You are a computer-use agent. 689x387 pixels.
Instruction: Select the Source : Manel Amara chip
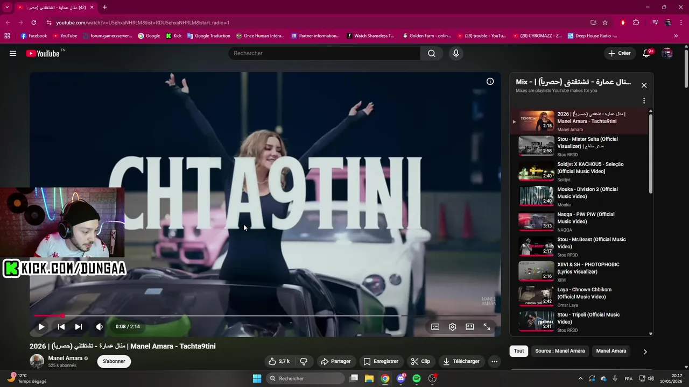(560, 351)
